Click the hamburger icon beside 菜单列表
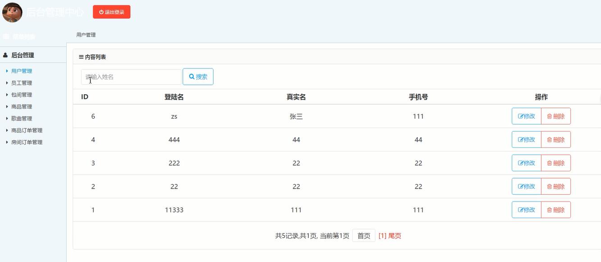The width and height of the screenshot is (601, 262). 5,36
